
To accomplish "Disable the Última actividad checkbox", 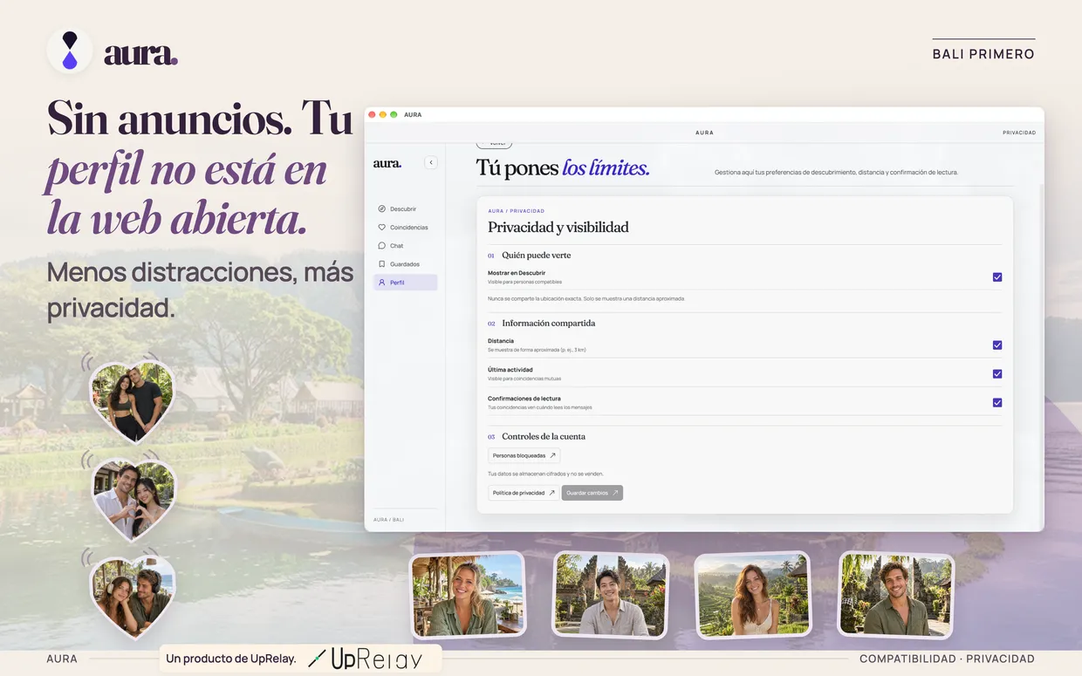I will coord(997,374).
